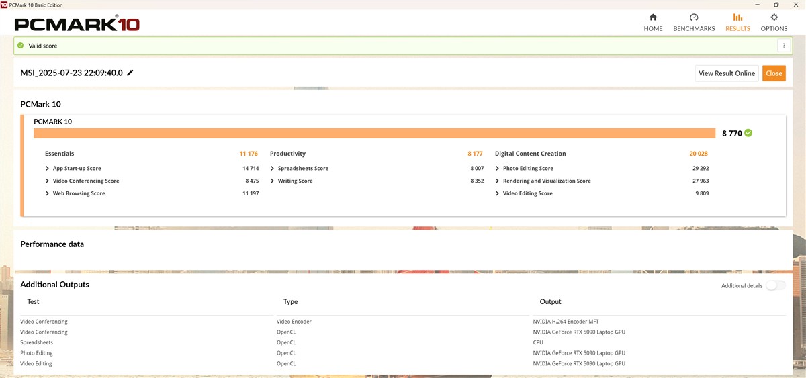This screenshot has height=378, width=806.
Task: Click the green valid score checkmark icon
Action: (21, 46)
